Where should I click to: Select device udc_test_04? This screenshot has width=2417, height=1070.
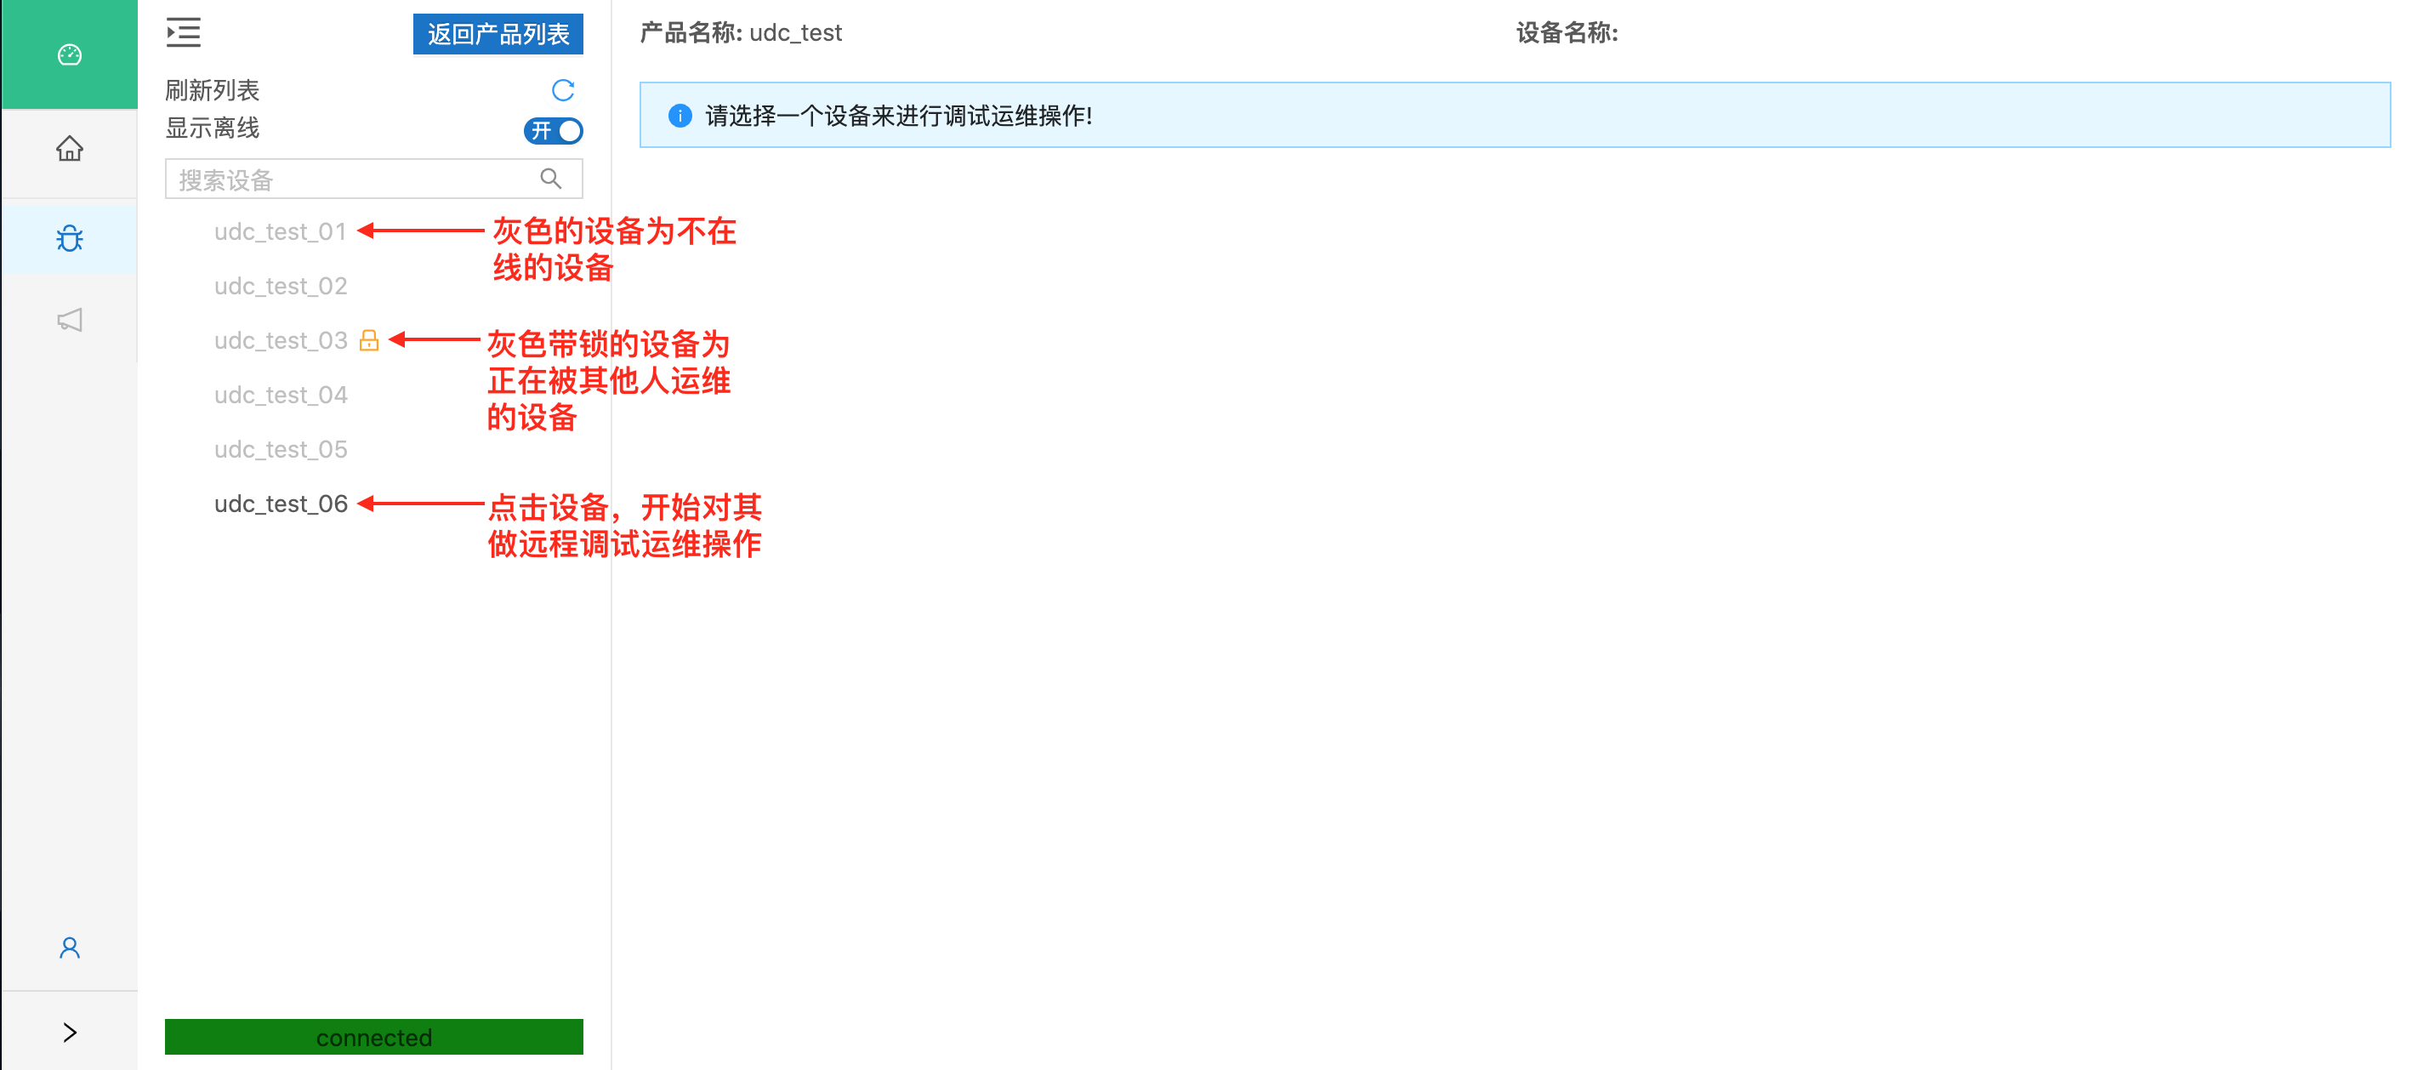281,396
